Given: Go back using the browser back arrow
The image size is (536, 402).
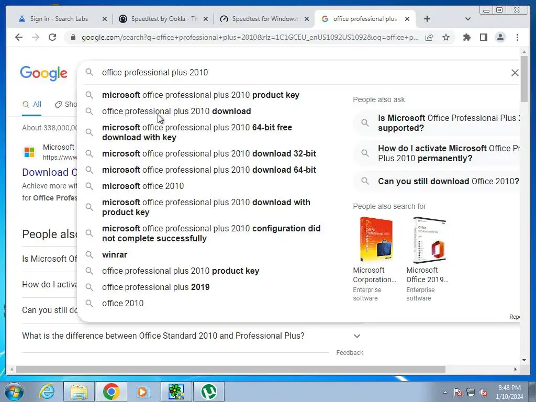Looking at the screenshot, I should [19, 37].
